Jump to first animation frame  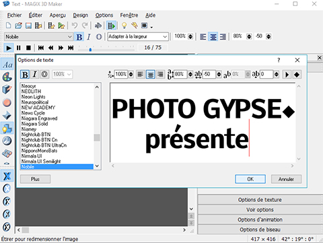click(41, 48)
